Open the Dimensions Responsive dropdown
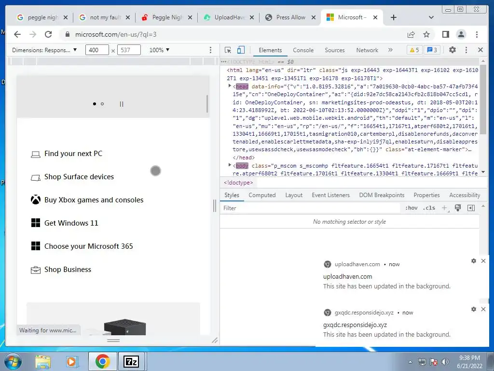Image resolution: width=494 pixels, height=371 pixels. [44, 50]
